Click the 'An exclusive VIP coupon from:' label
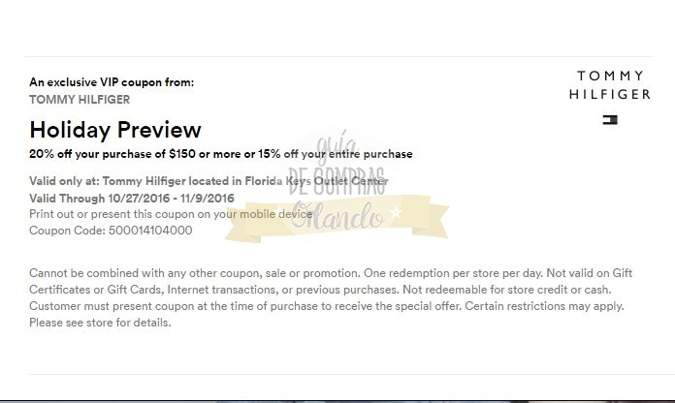Viewport: 675px width, 403px height. click(x=112, y=82)
